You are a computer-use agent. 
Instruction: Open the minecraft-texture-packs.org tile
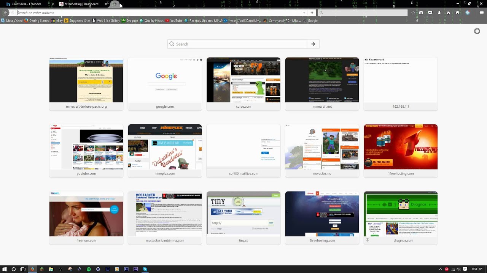[x=86, y=84]
